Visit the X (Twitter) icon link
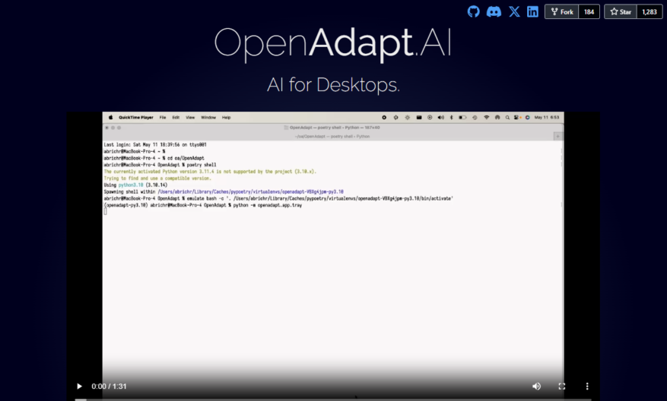 (514, 11)
